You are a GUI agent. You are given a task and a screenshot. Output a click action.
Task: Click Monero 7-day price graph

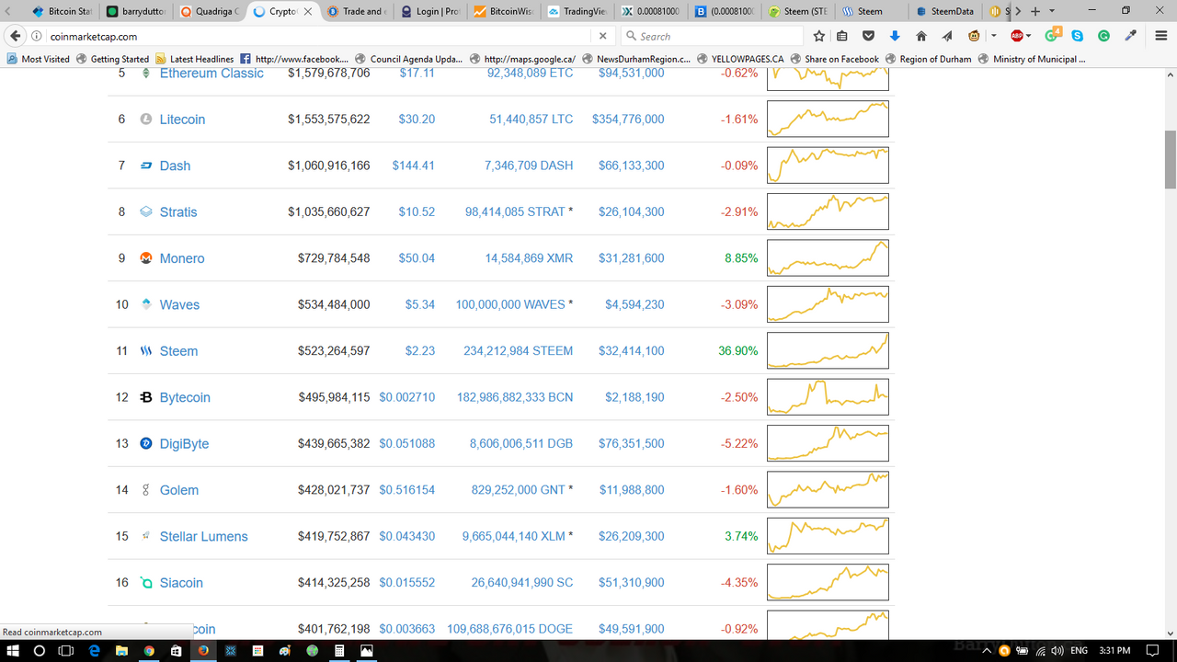(x=828, y=257)
